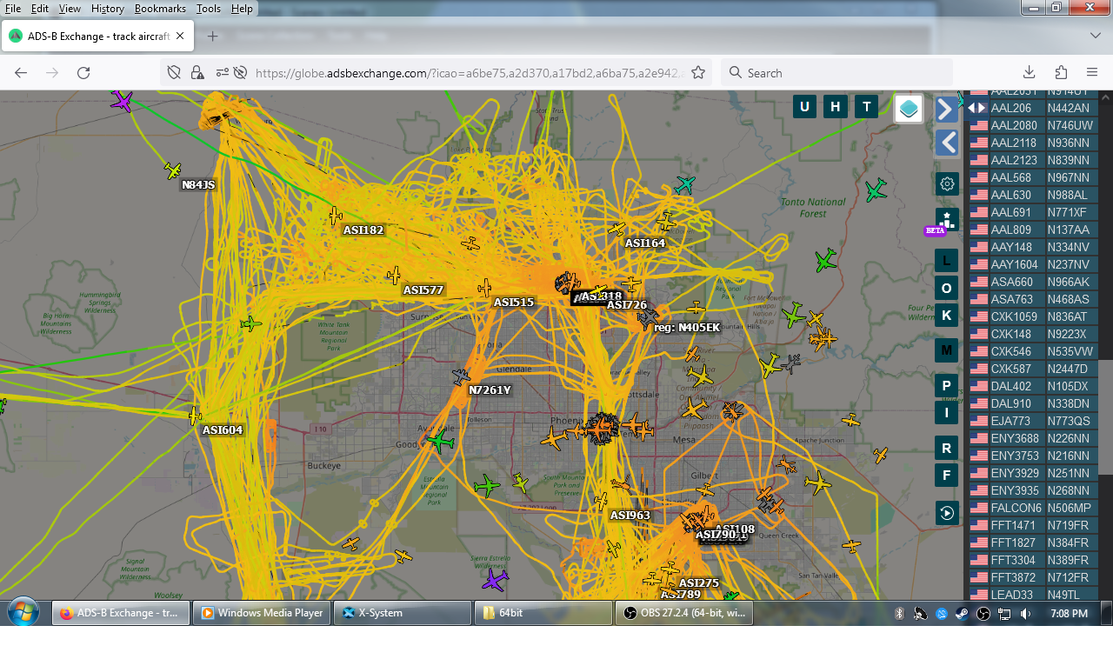
Task: Toggle the O map button
Action: [947, 288]
